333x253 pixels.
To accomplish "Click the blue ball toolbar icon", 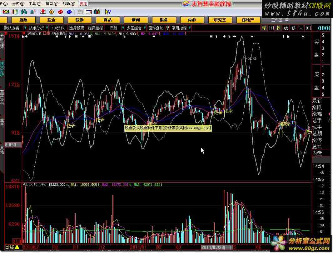I will tap(69, 12).
